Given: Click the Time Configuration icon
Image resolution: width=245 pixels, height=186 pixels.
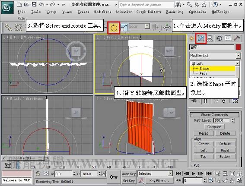Looking at the screenshot, I should 210,180.
